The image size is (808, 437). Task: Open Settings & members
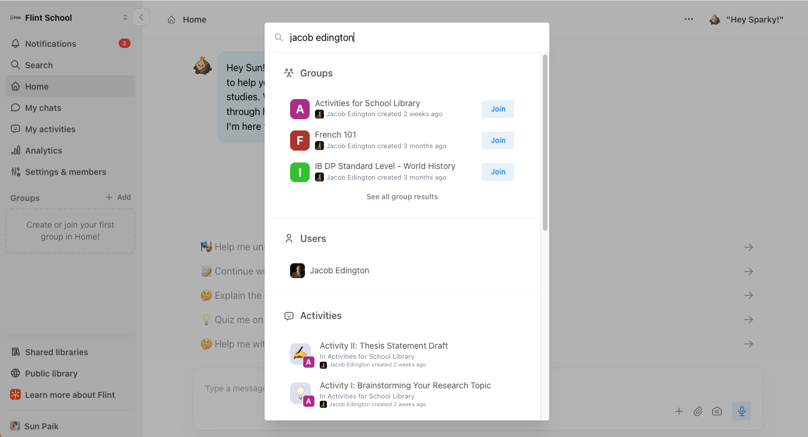[x=70, y=172]
